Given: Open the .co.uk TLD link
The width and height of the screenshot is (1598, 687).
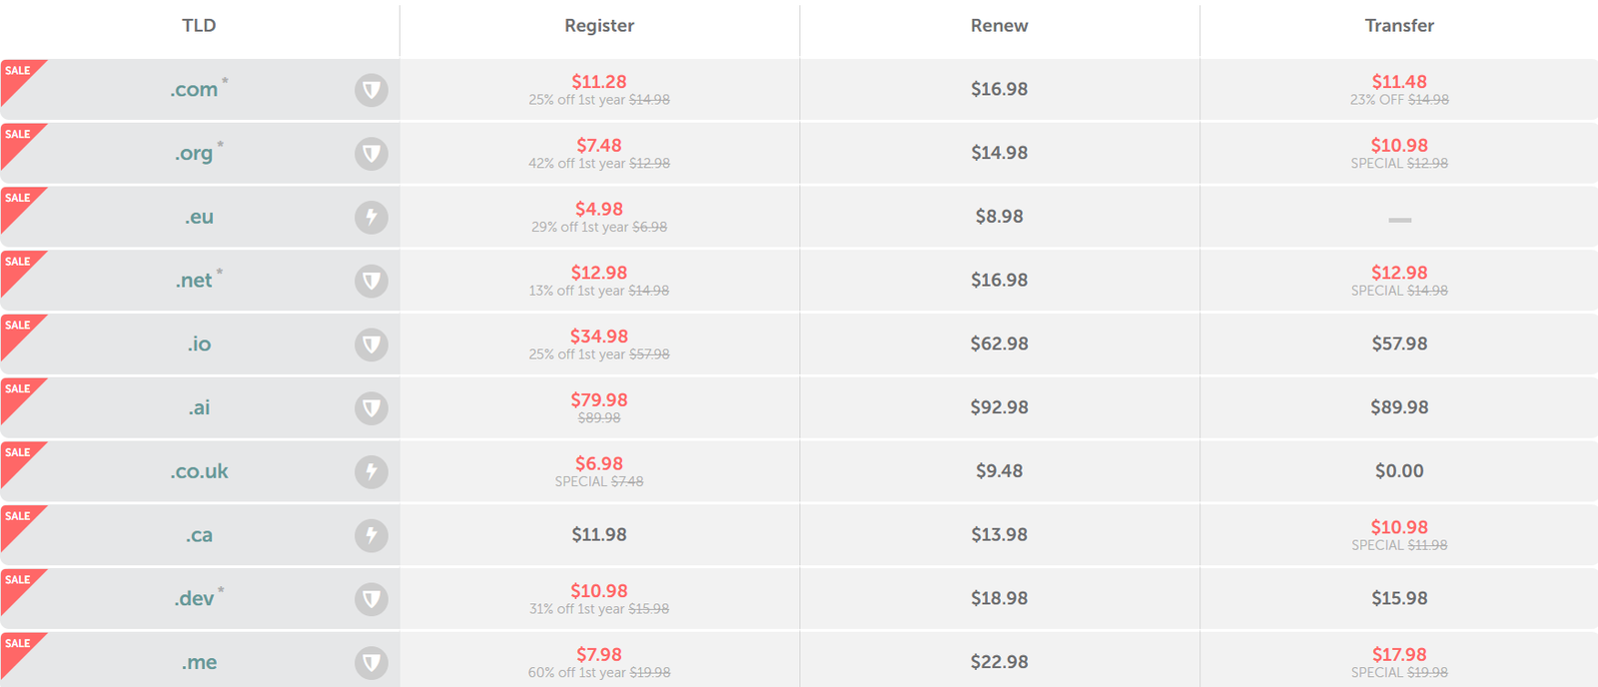Looking at the screenshot, I should [x=199, y=471].
